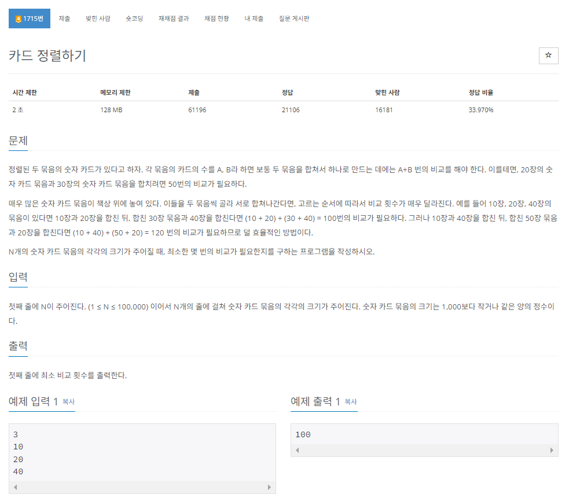The image size is (569, 502).
Task: Click the sample output value 100
Action: click(x=303, y=434)
